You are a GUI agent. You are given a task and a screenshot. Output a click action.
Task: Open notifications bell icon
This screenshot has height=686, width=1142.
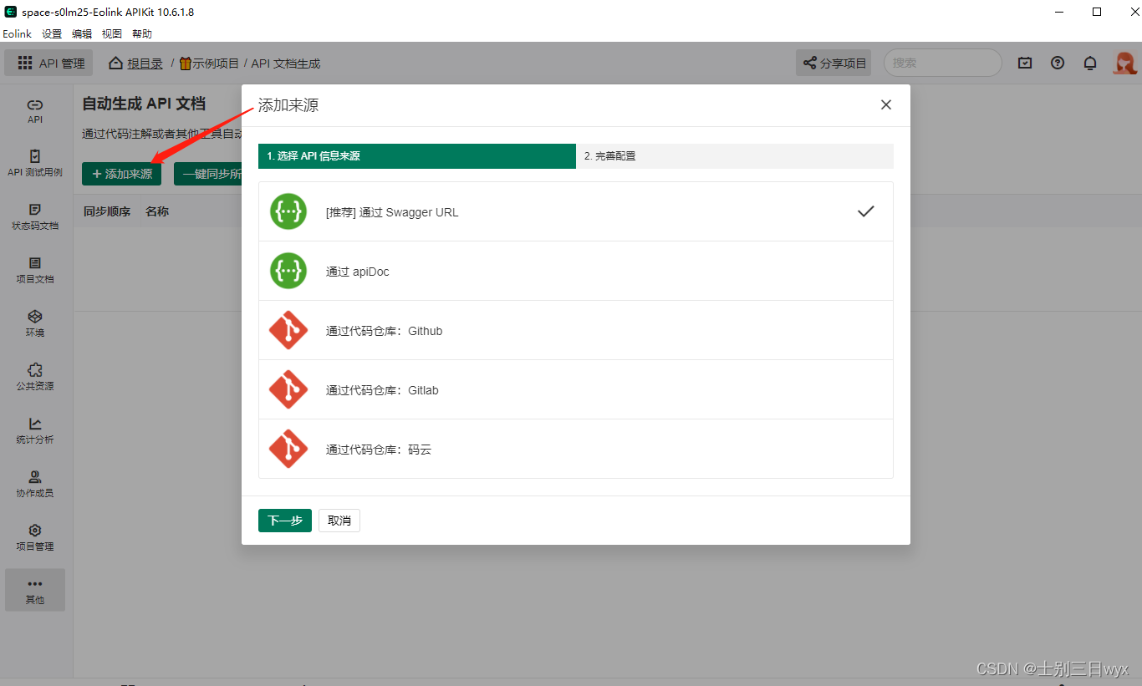point(1090,63)
